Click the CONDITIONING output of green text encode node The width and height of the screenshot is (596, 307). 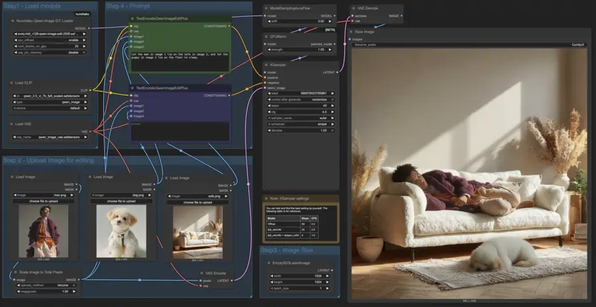[229, 26]
